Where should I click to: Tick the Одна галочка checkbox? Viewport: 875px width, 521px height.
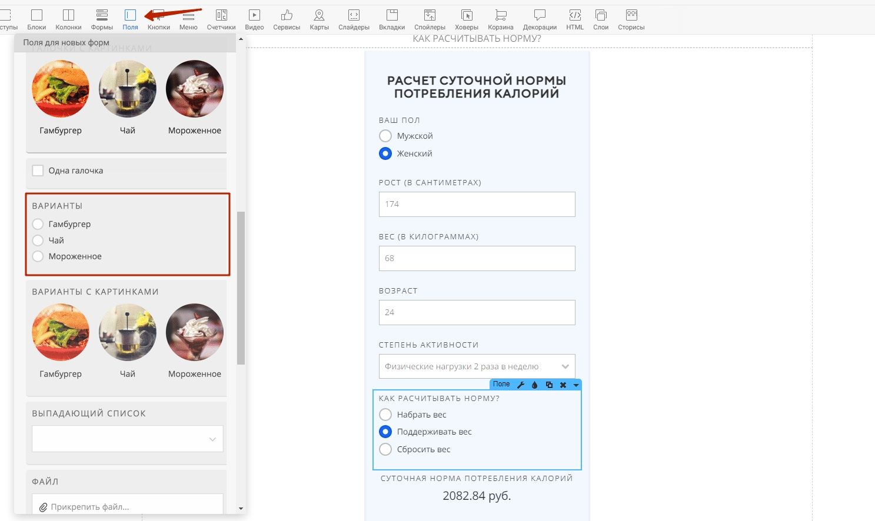tap(38, 171)
